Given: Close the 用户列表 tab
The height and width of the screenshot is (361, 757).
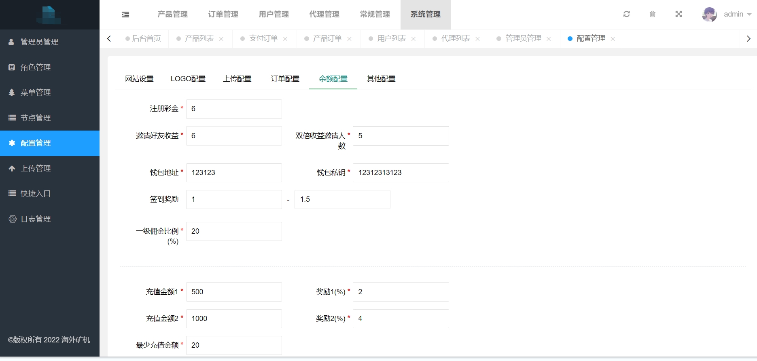Looking at the screenshot, I should pyautogui.click(x=413, y=39).
